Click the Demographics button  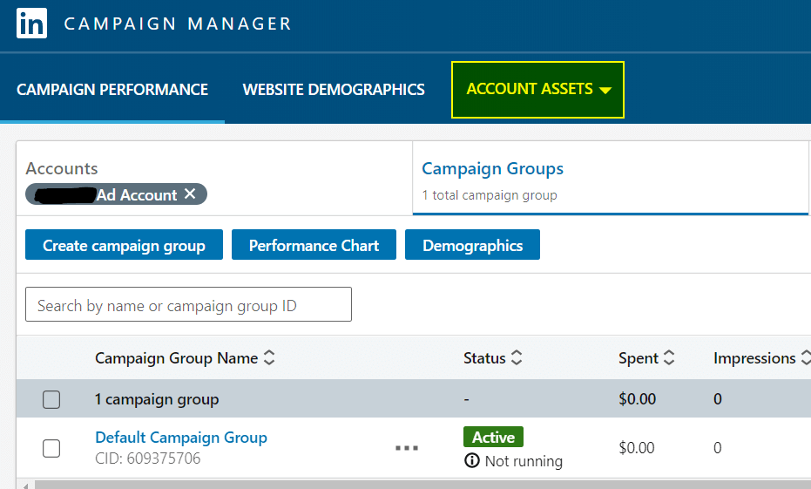tap(472, 246)
